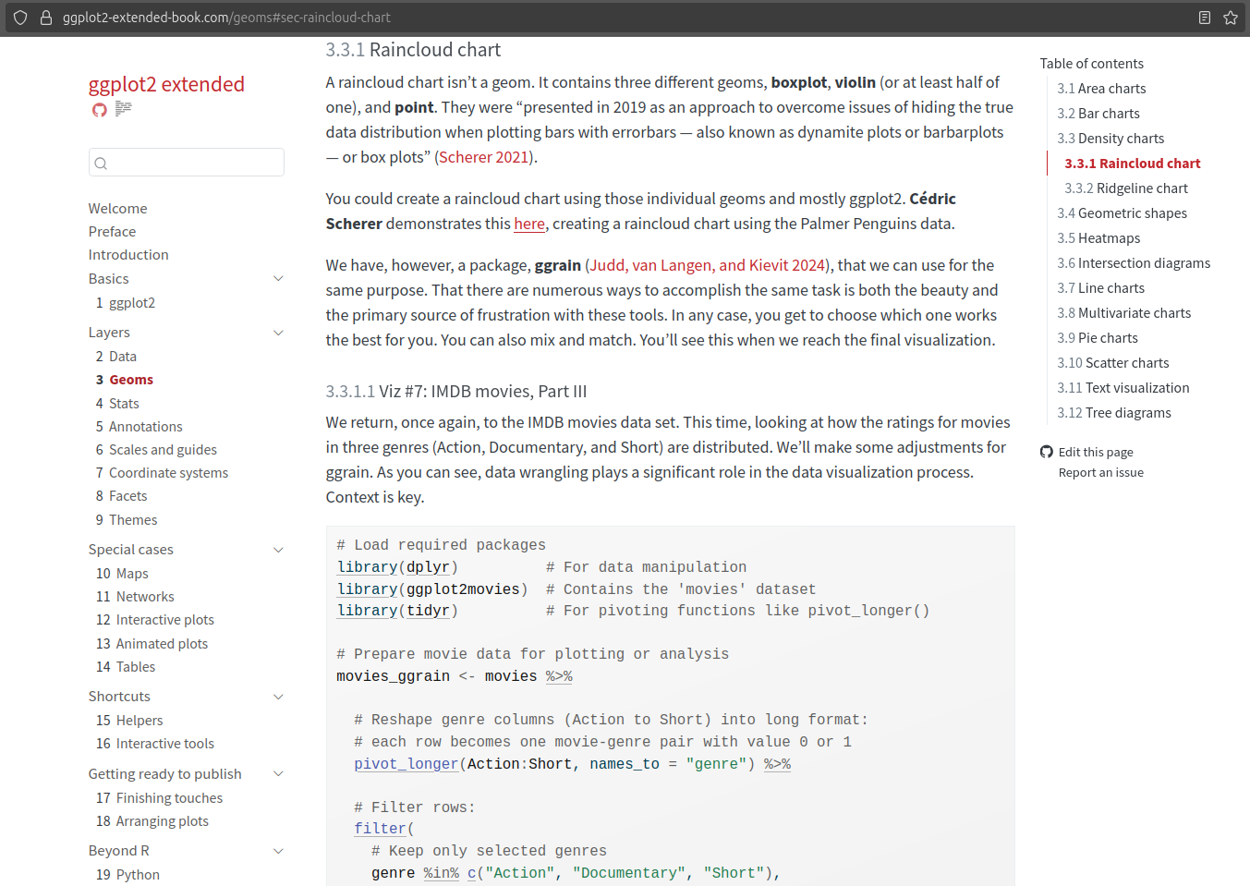Open chapter 9 Themes
1250x886 pixels.
127,520
